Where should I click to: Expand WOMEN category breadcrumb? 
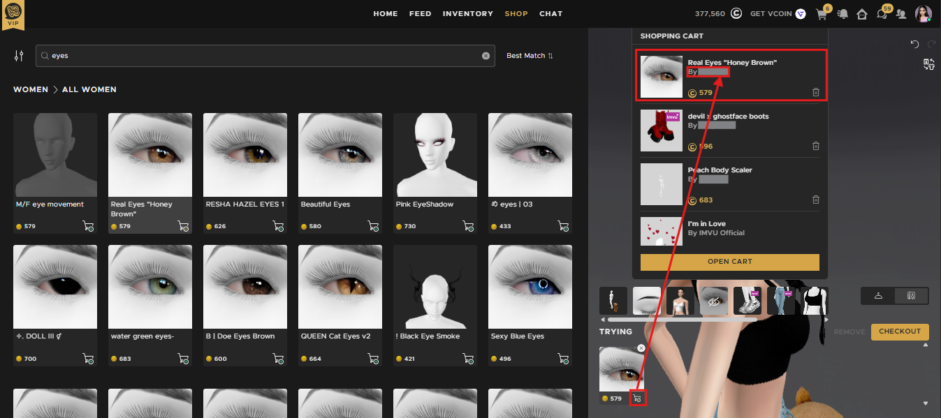(31, 89)
